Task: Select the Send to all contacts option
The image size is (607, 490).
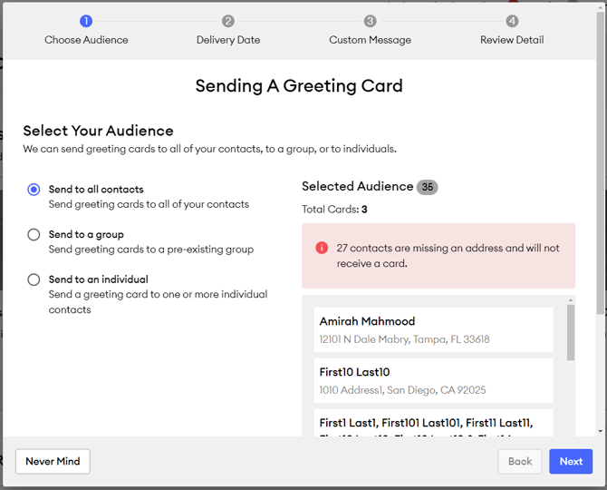Action: click(x=34, y=190)
